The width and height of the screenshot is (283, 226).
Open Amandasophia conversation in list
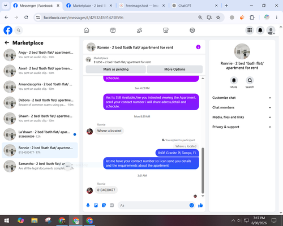coord(40,86)
